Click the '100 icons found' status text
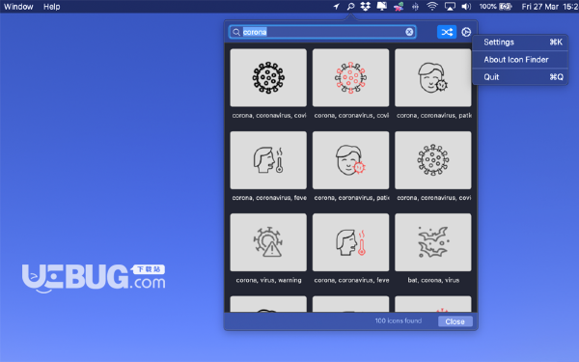 click(x=398, y=320)
